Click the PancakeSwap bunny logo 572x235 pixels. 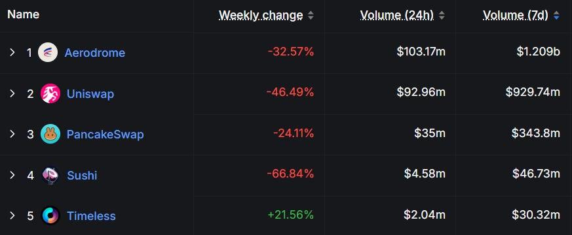(50, 134)
